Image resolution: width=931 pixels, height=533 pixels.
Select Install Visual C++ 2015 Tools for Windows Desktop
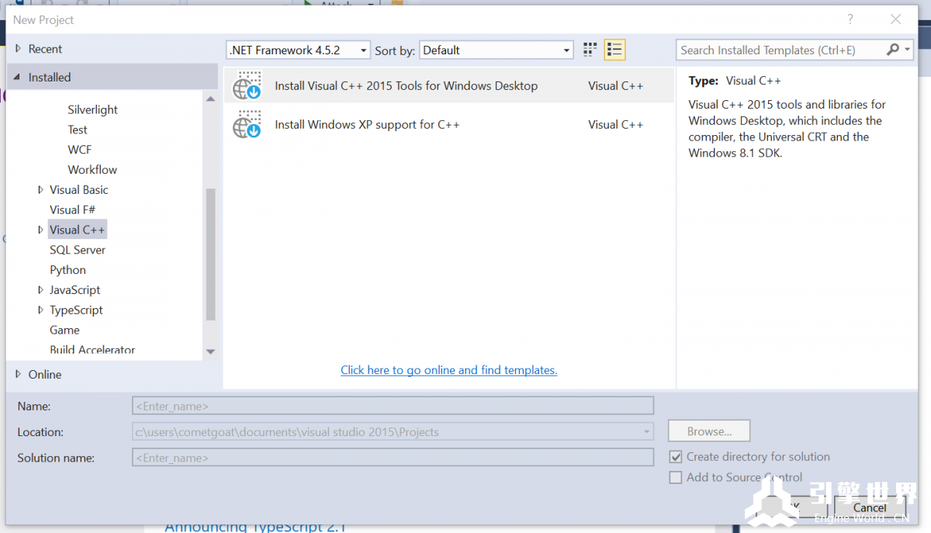[x=448, y=85]
